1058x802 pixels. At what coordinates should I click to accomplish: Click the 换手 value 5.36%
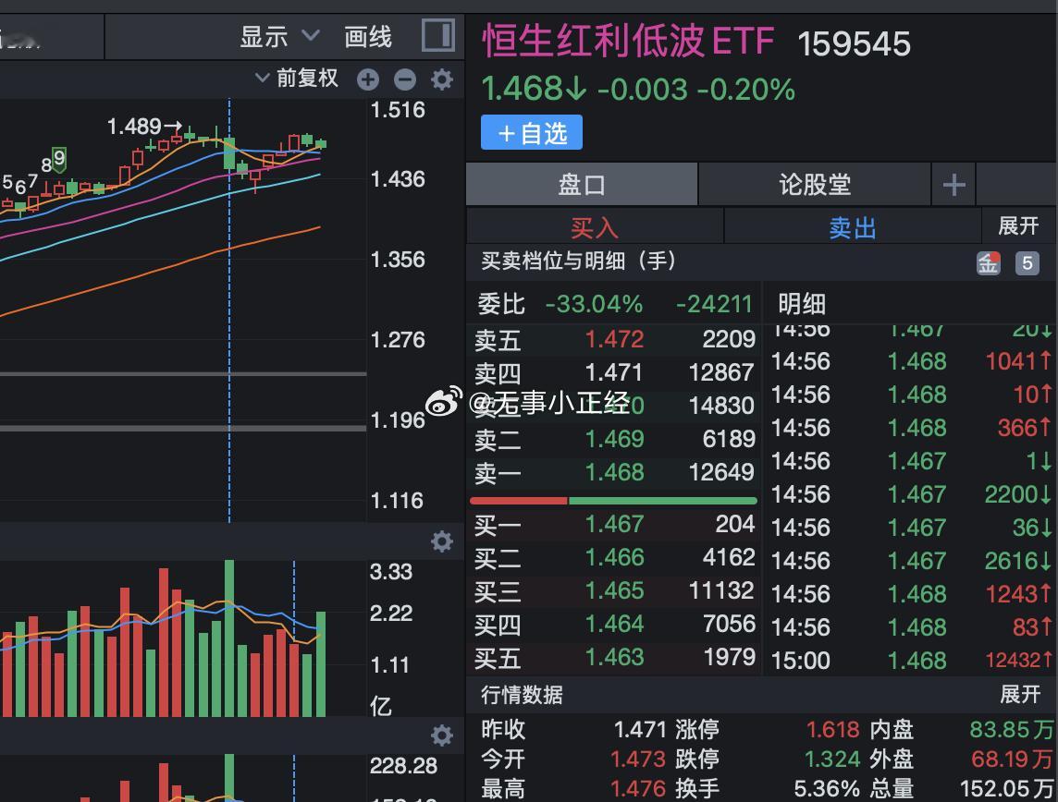(x=827, y=788)
